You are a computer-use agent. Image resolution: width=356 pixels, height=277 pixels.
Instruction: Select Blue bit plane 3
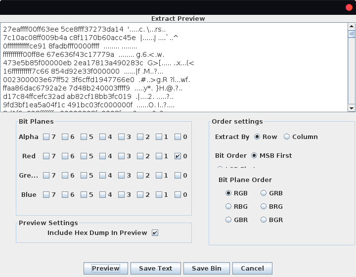(x=122, y=194)
